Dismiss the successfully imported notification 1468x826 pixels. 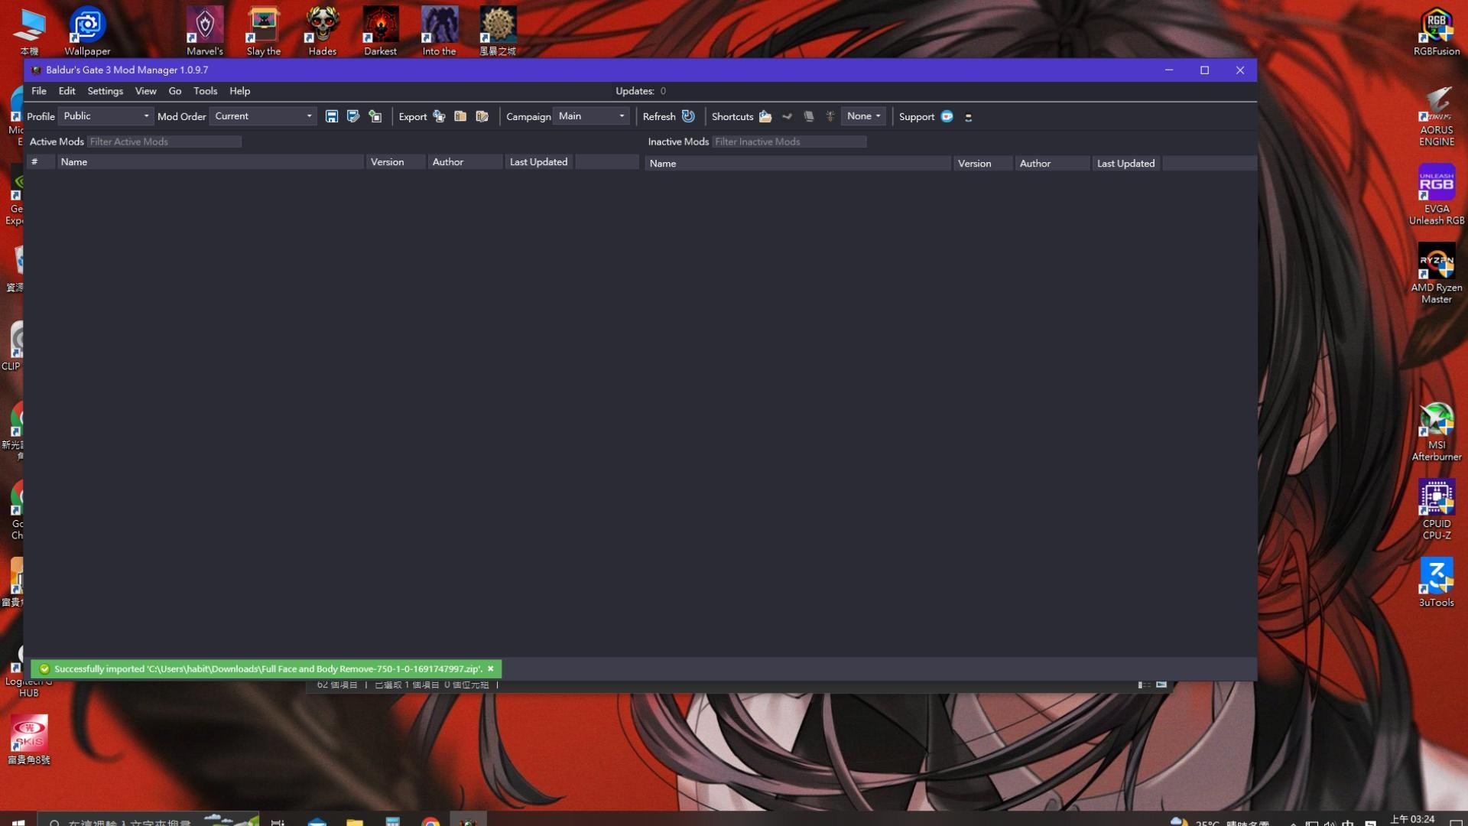click(x=491, y=668)
